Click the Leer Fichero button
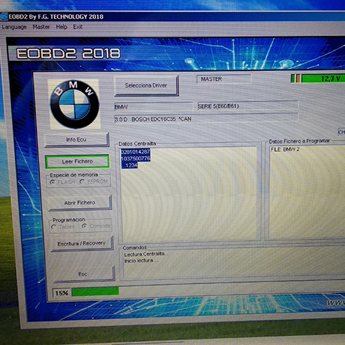This screenshot has width=345, height=345. point(77,161)
